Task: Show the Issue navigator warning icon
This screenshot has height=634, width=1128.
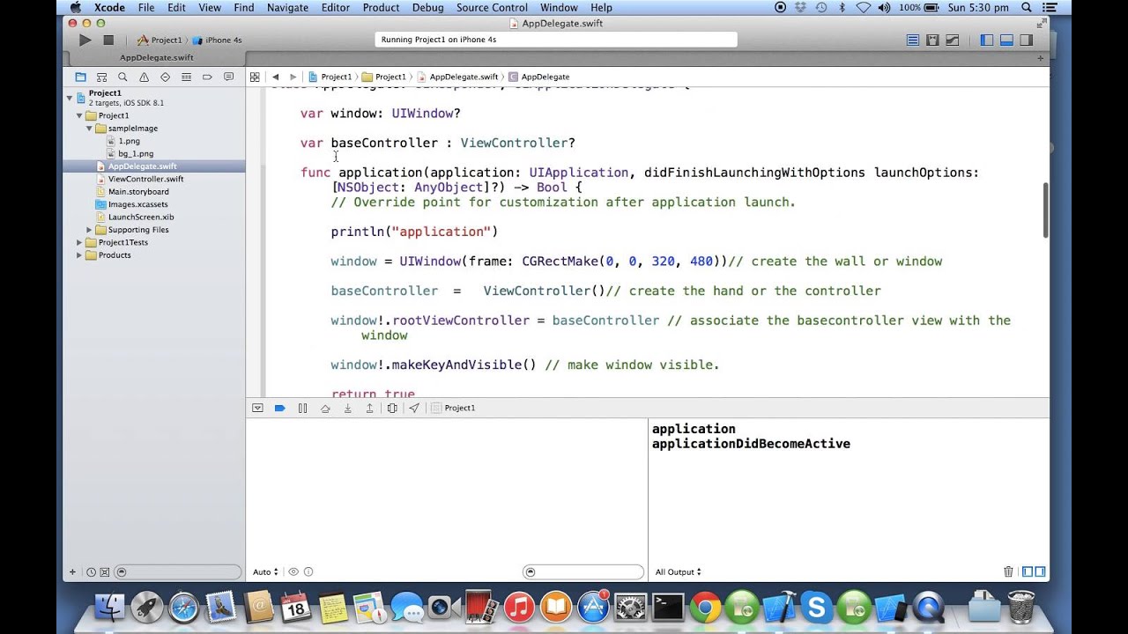Action: pos(144,77)
